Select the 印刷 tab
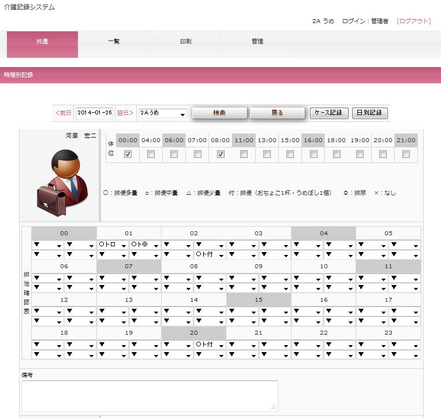Screen dimensions: 441x418 185,42
